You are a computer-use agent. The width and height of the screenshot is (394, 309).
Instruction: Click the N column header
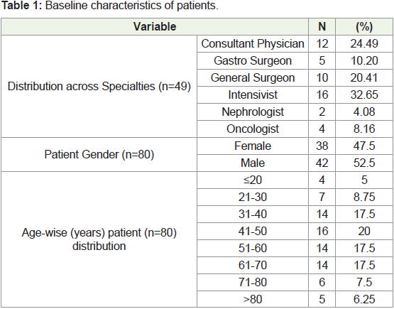322,26
